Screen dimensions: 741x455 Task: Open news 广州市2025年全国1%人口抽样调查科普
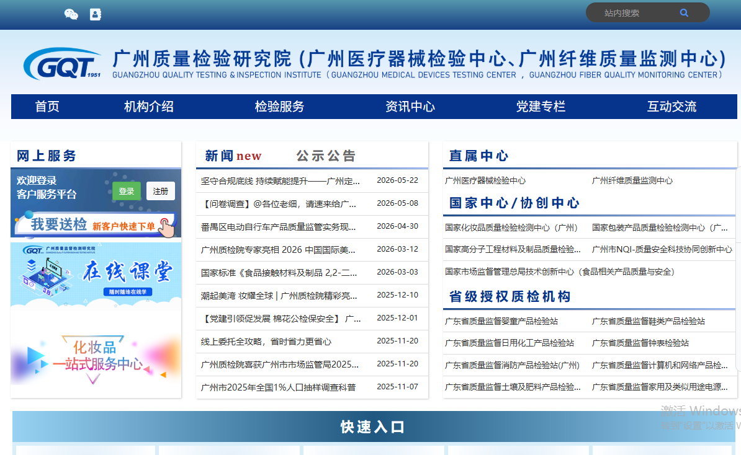pyautogui.click(x=278, y=387)
